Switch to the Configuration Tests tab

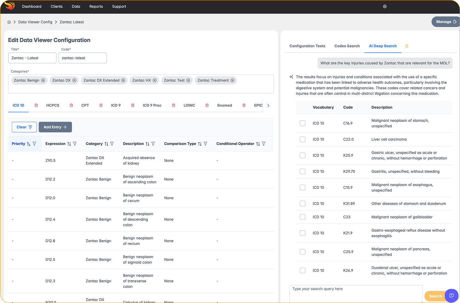tap(307, 46)
